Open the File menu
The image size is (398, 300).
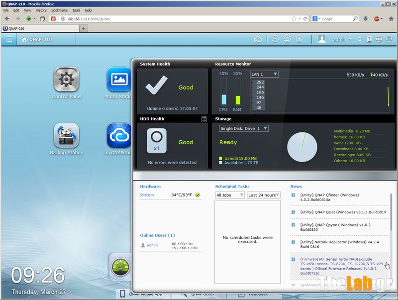tap(6, 10)
